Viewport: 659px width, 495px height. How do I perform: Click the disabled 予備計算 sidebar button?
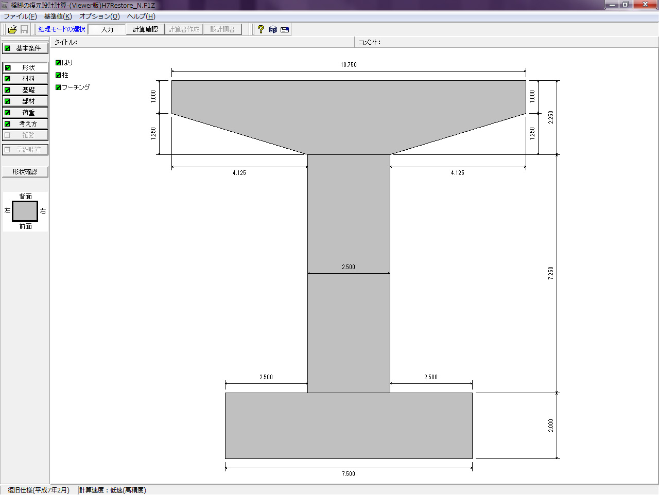point(25,150)
